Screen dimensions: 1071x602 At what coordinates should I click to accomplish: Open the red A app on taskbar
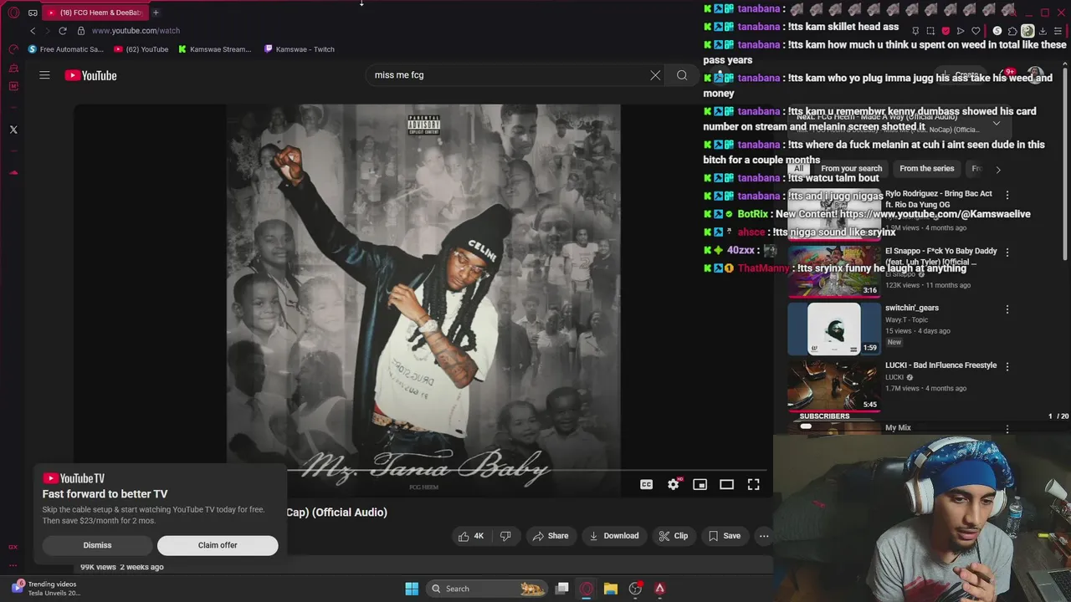click(659, 589)
